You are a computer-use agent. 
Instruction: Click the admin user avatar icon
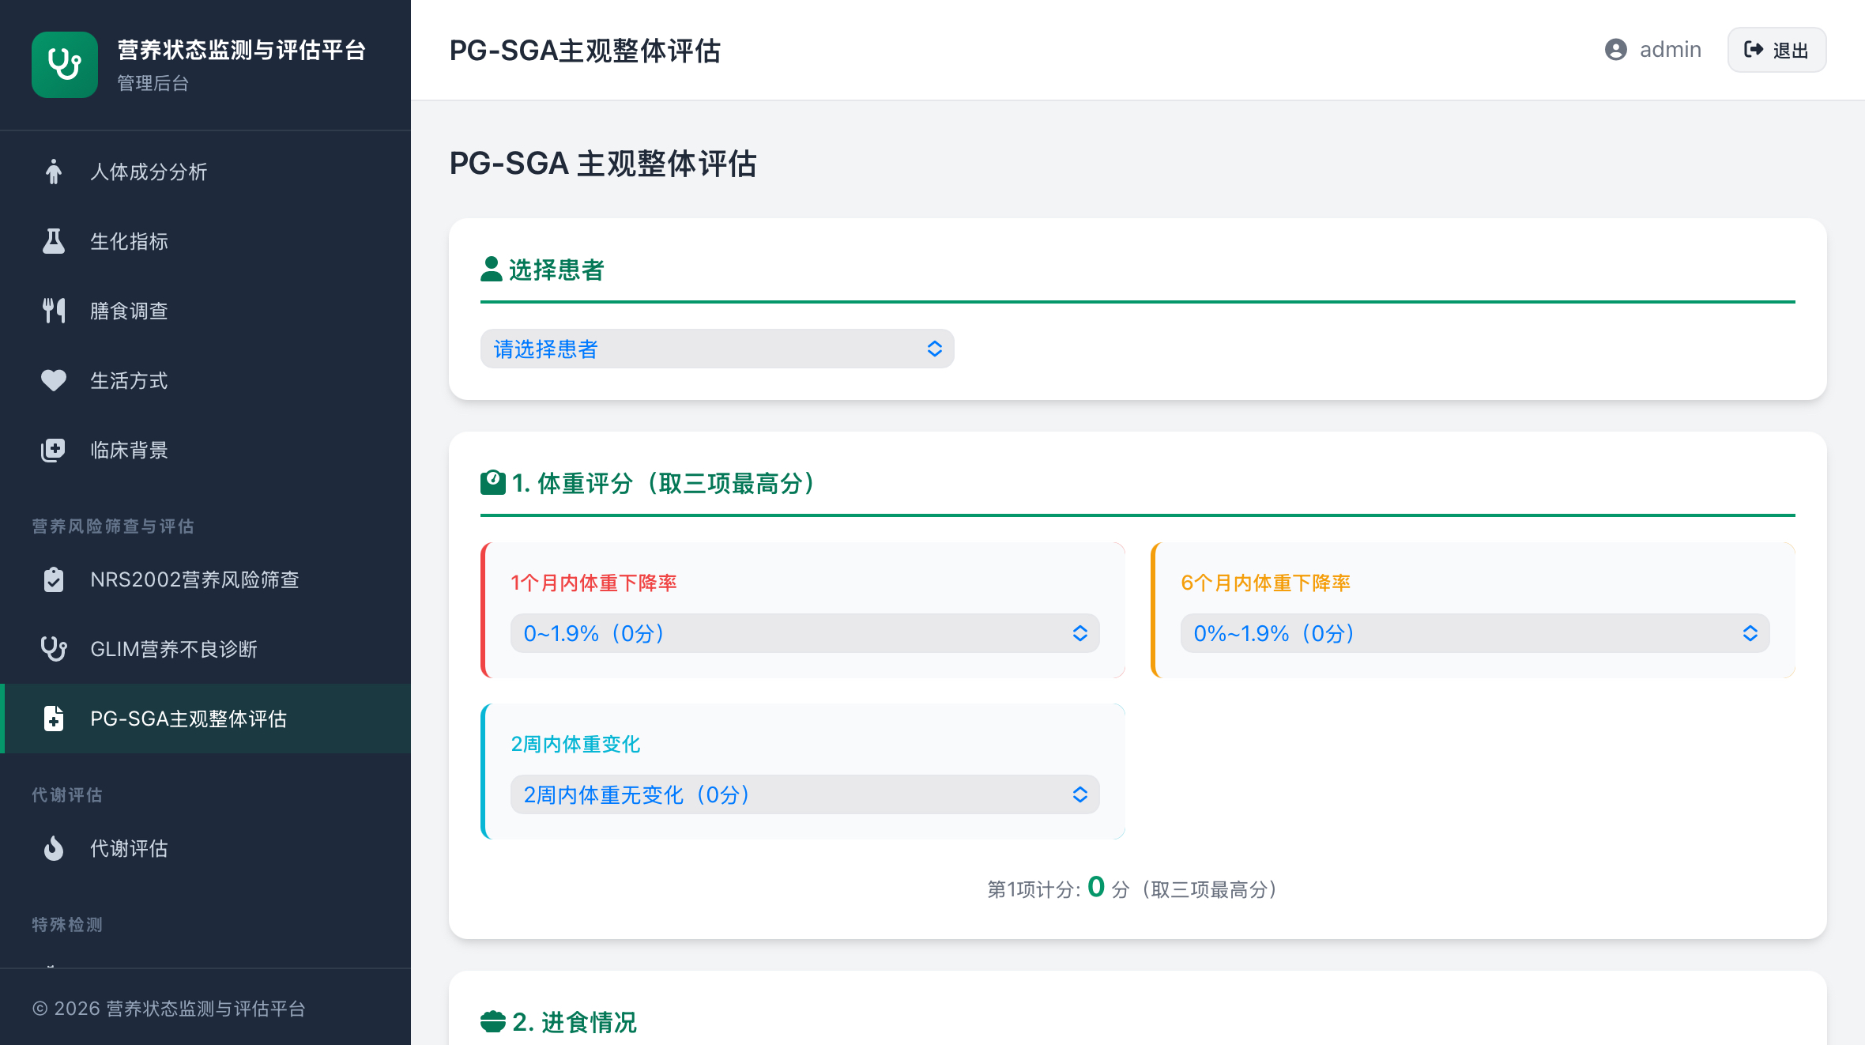(x=1616, y=50)
